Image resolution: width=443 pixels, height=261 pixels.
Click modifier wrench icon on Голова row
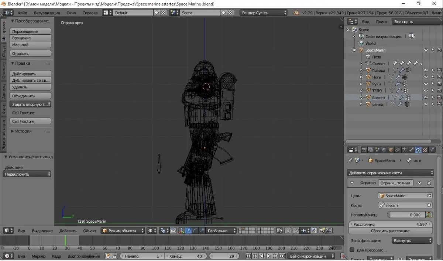point(402,70)
